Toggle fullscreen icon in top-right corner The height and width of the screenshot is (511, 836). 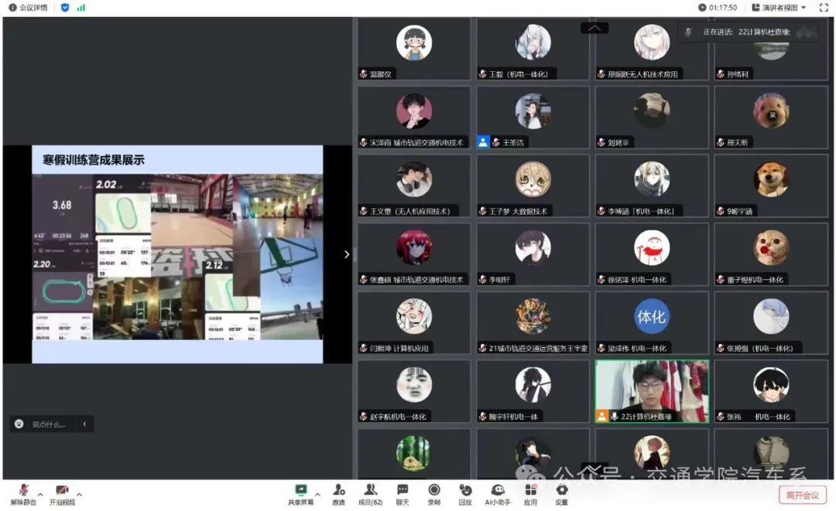pyautogui.click(x=824, y=7)
